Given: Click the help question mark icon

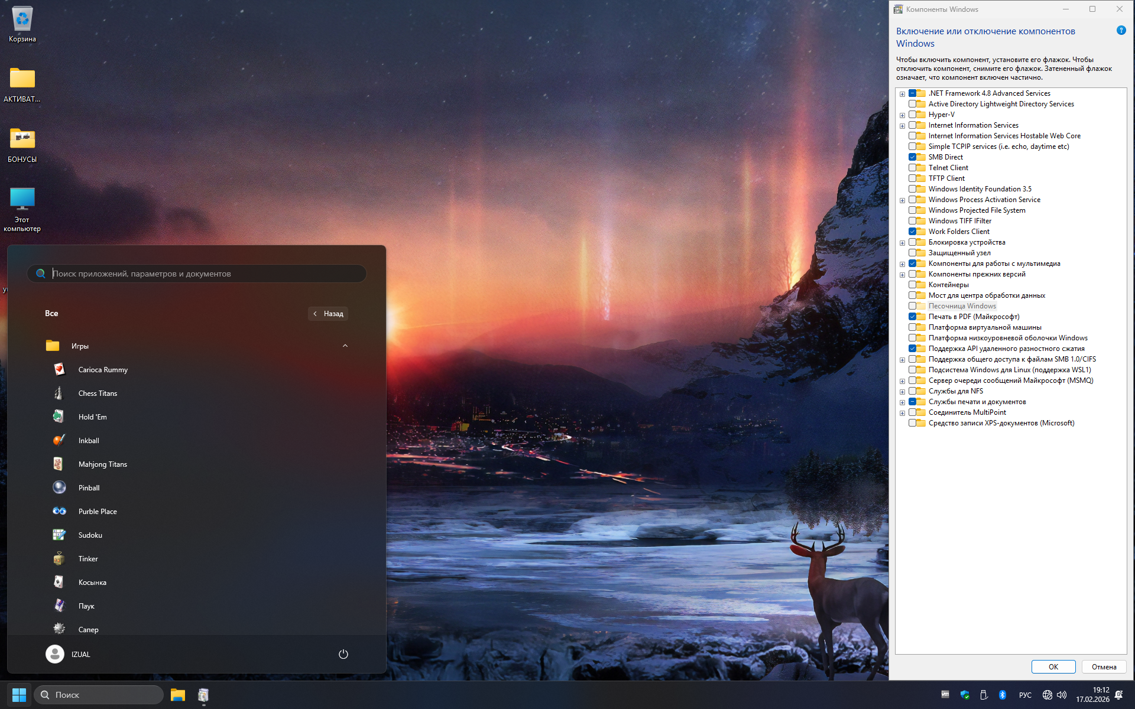Looking at the screenshot, I should pos(1121,31).
